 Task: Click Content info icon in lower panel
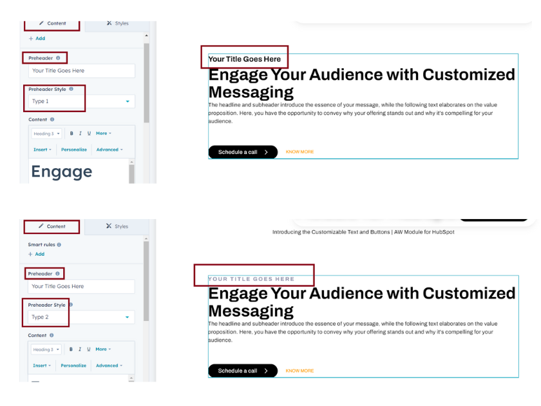tap(52, 335)
